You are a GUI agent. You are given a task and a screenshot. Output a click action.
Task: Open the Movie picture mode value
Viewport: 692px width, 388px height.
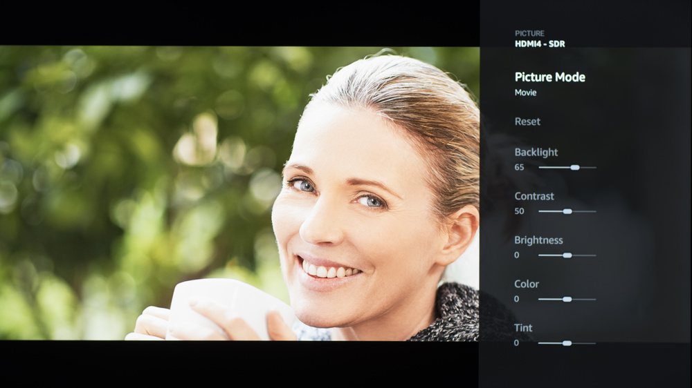[526, 93]
